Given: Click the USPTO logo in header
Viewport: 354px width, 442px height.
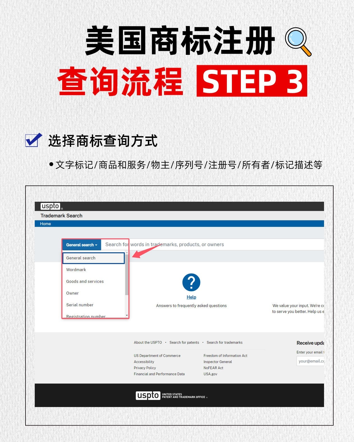Looking at the screenshot, I should click(x=50, y=206).
